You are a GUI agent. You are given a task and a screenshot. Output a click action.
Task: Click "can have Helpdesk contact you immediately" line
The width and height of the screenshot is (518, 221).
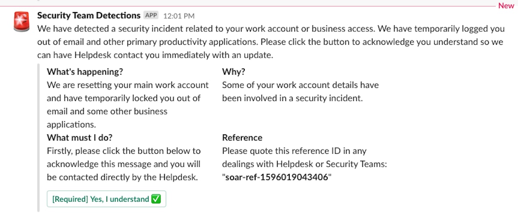pyautogui.click(x=155, y=56)
